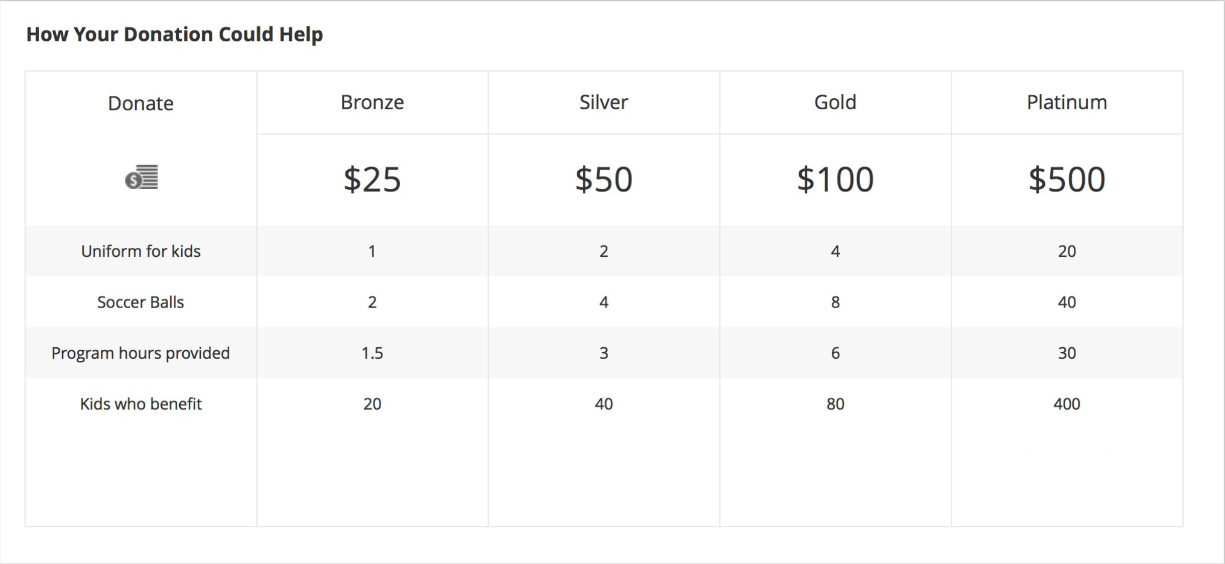Click the 1.5 program hours Bronze cell
This screenshot has height=564, width=1225.
coord(372,353)
